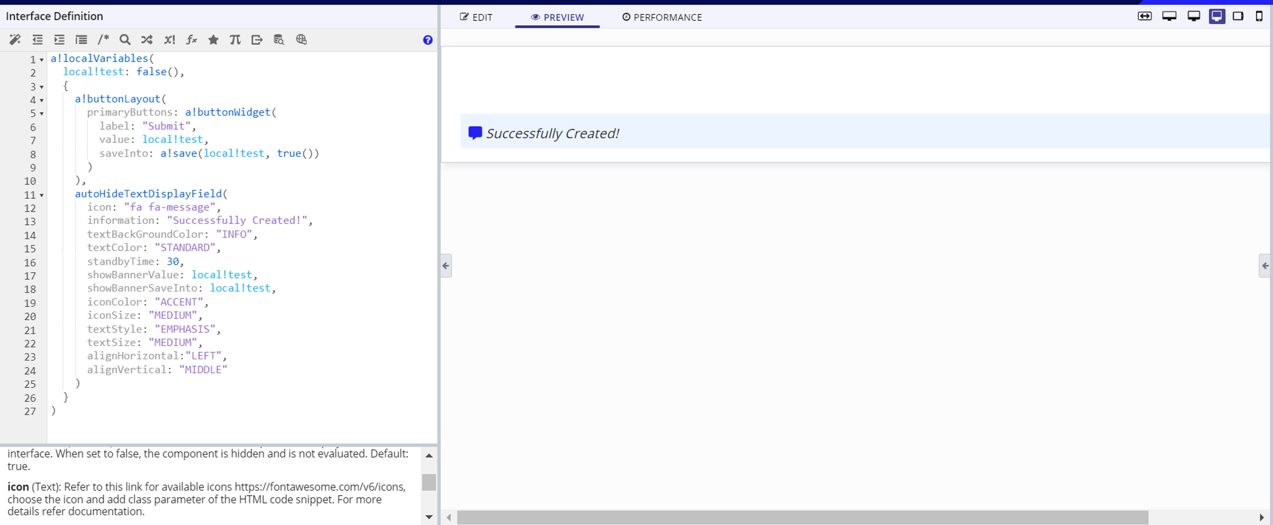Click the showBannerValue parameter on line 17
Viewport: 1273px width, 525px height.
133,275
